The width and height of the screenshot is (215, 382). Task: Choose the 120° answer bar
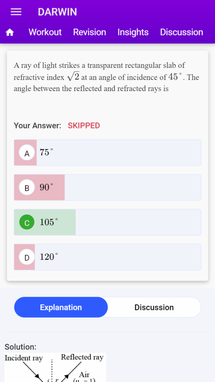point(107,257)
